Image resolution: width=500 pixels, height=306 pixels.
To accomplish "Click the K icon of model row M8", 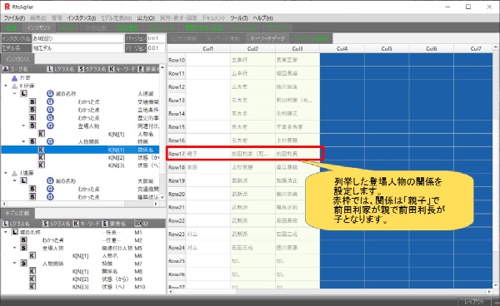I will 32,271.
